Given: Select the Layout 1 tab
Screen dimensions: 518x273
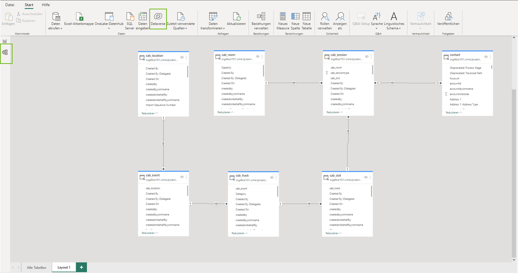Looking at the screenshot, I should click(64, 268).
